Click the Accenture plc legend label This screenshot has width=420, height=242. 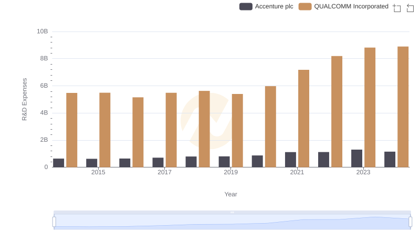click(x=274, y=6)
